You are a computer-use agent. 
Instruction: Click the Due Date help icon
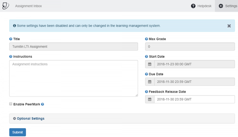click(x=147, y=74)
